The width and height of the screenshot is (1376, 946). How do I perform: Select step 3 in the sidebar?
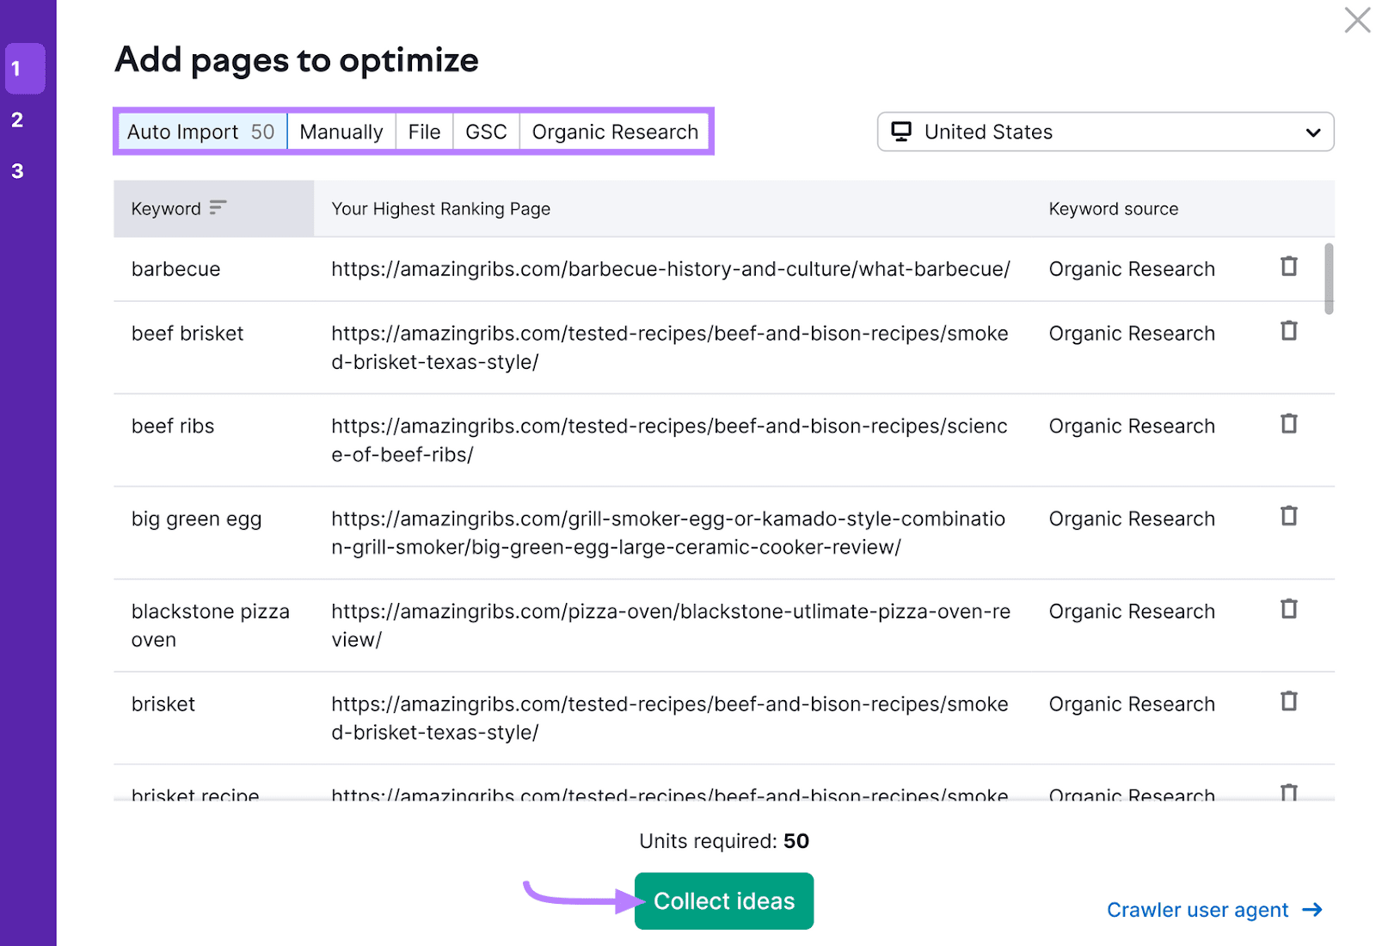[x=17, y=170]
